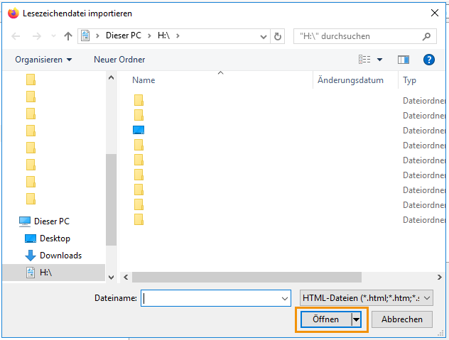Select H:\ drive in navigation pane

(x=54, y=273)
